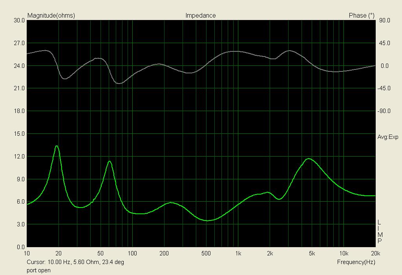Click the 100 frequency axis tick label
The width and height of the screenshot is (402, 275).
pyautogui.click(x=132, y=253)
